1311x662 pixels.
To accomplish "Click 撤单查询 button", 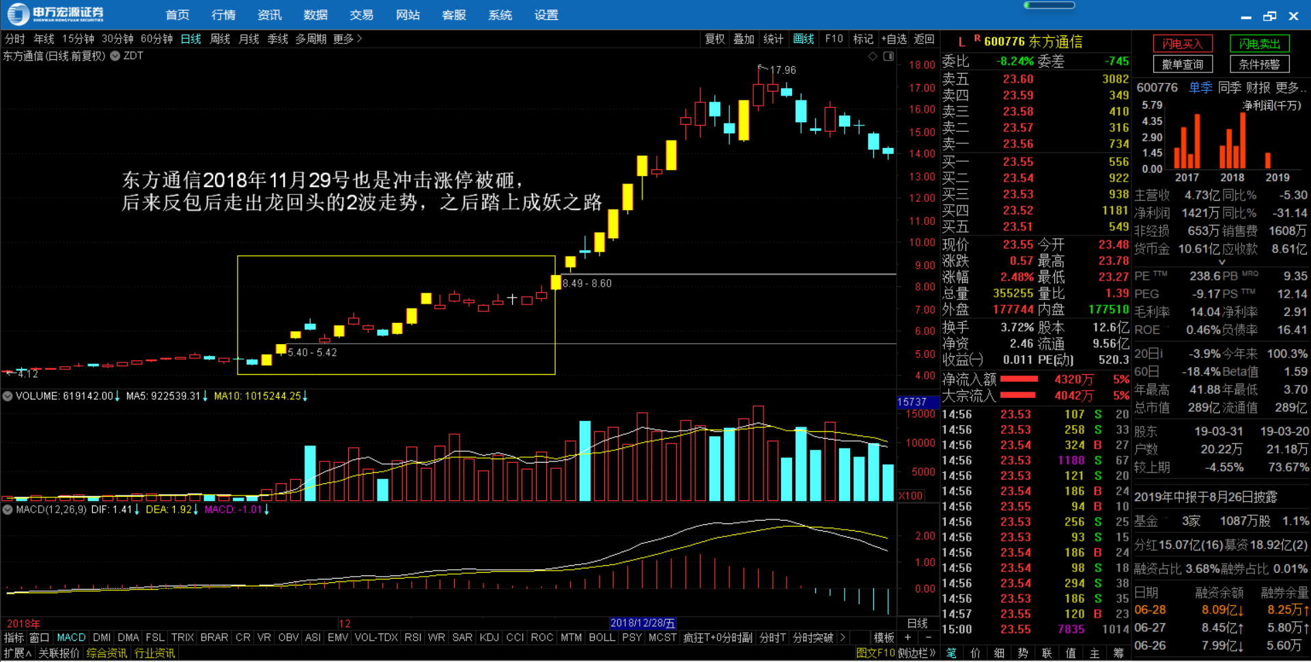I will coord(1183,64).
